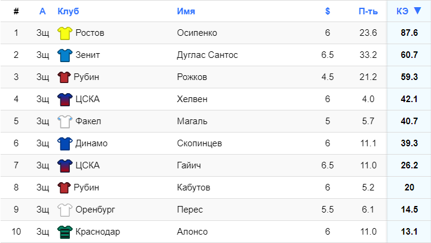Sort the table by КЭ column header
This screenshot has width=431, height=243.
(x=402, y=11)
